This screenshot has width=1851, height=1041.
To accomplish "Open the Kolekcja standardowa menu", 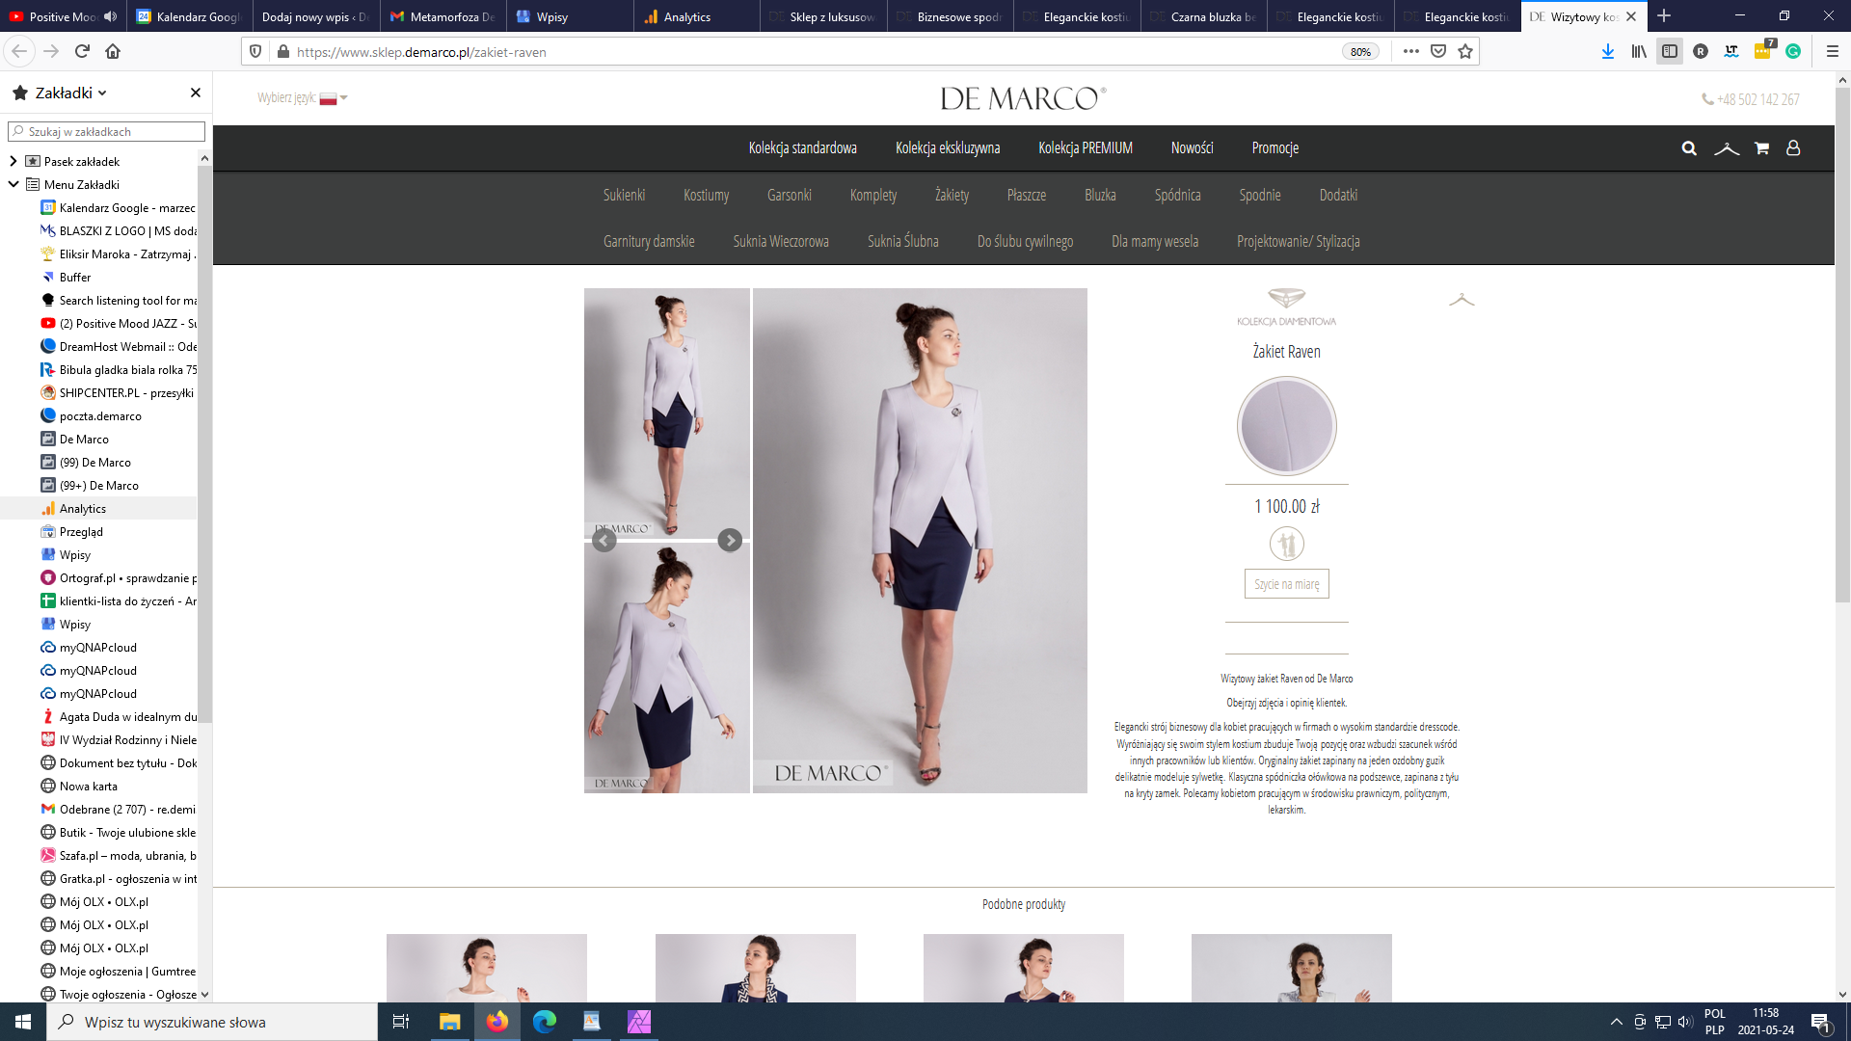I will [802, 148].
